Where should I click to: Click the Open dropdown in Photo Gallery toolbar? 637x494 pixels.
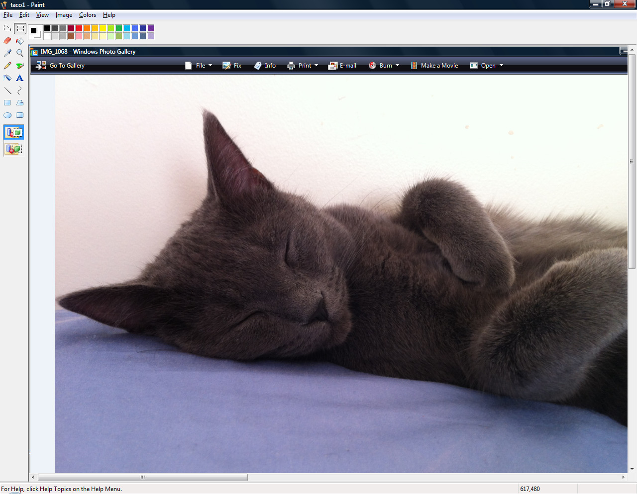click(x=487, y=66)
